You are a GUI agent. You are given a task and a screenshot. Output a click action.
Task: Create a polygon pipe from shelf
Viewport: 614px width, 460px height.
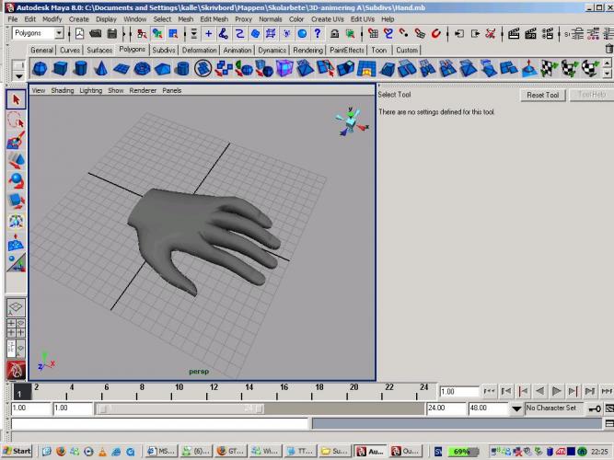pyautogui.click(x=182, y=68)
